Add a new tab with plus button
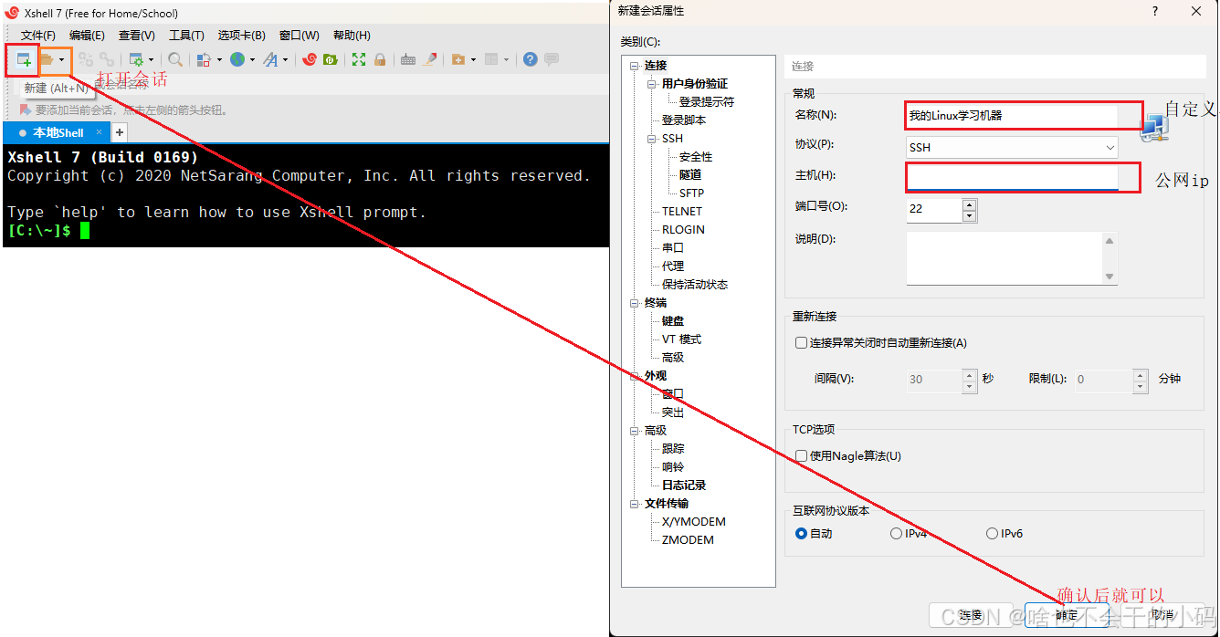 pos(119,132)
